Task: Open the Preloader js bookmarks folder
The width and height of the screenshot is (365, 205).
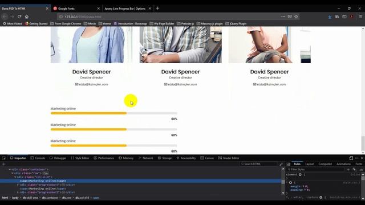Action: point(185,24)
